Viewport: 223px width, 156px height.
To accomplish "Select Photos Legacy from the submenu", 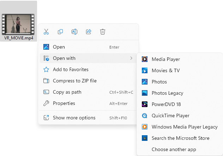I will click(x=180, y=93).
